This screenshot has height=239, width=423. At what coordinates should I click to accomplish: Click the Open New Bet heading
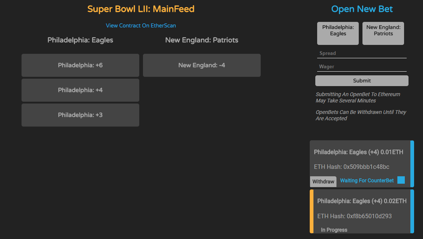(x=362, y=9)
